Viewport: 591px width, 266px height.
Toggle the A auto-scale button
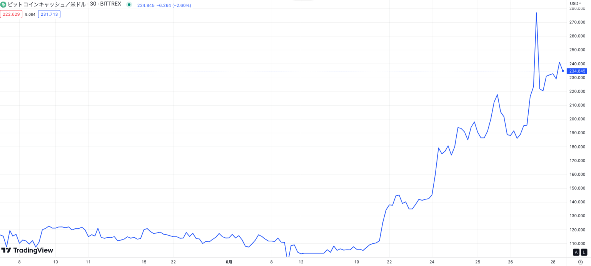576,252
